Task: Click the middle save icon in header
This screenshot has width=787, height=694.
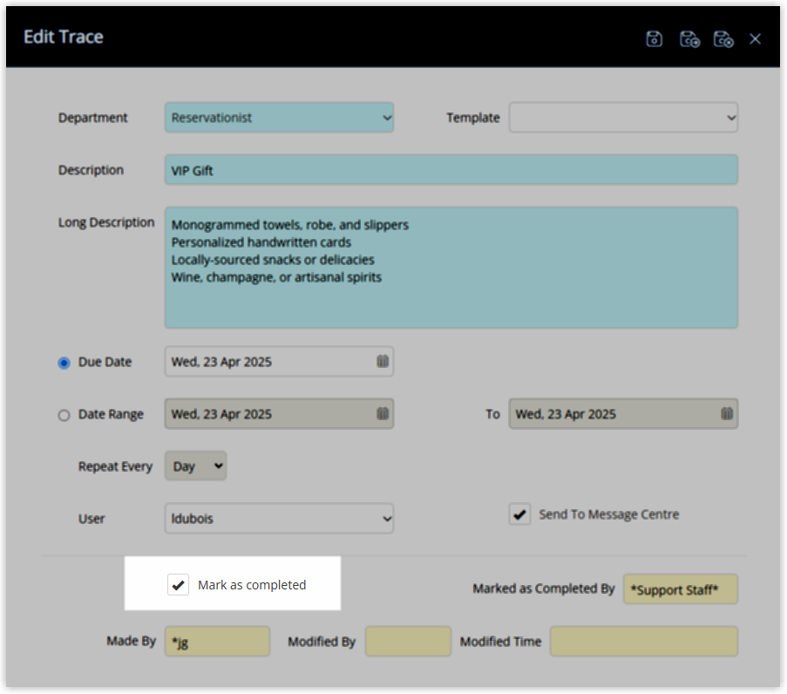Action: click(x=689, y=38)
